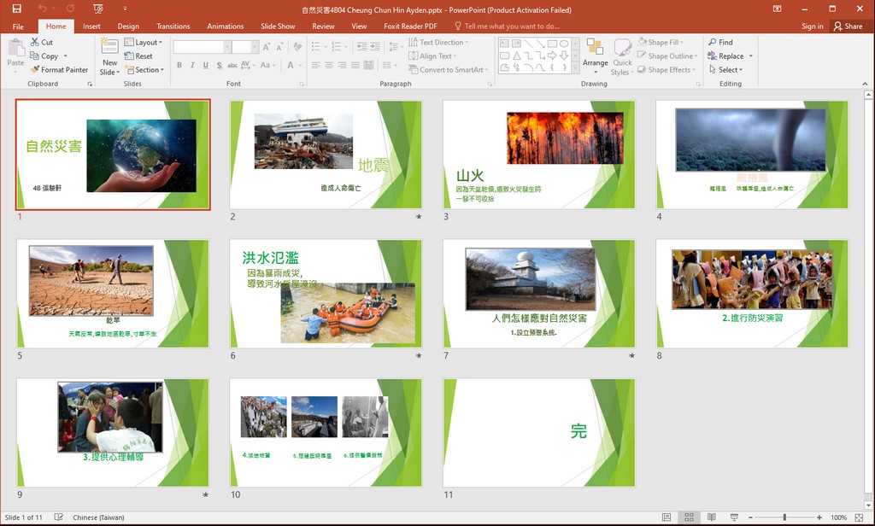Screen dimensions: 875x526
Task: Switch to Slide Sorter view in status bar
Action: [690, 517]
